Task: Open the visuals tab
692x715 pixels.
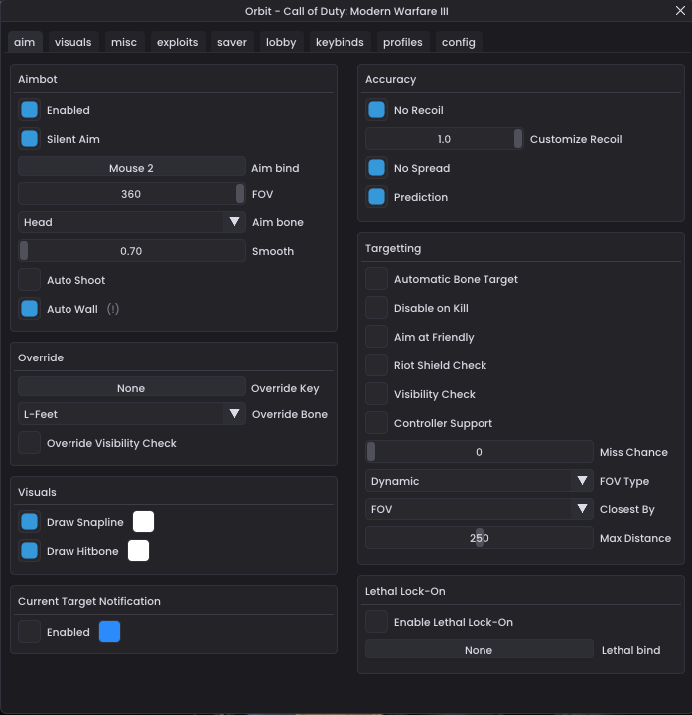Action: (72, 42)
